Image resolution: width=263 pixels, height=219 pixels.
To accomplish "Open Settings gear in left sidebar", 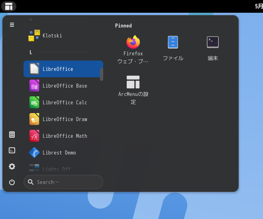I will pyautogui.click(x=12, y=166).
